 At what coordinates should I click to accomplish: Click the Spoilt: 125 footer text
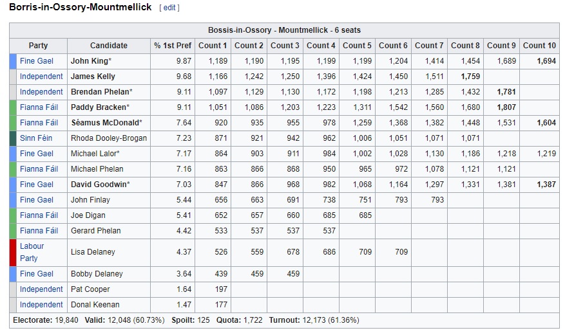190,320
